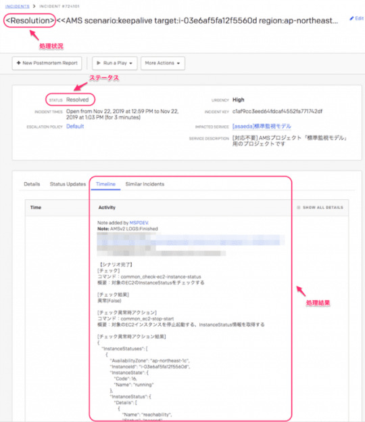Click the incident title text
365x422 pixels.
coord(172,20)
